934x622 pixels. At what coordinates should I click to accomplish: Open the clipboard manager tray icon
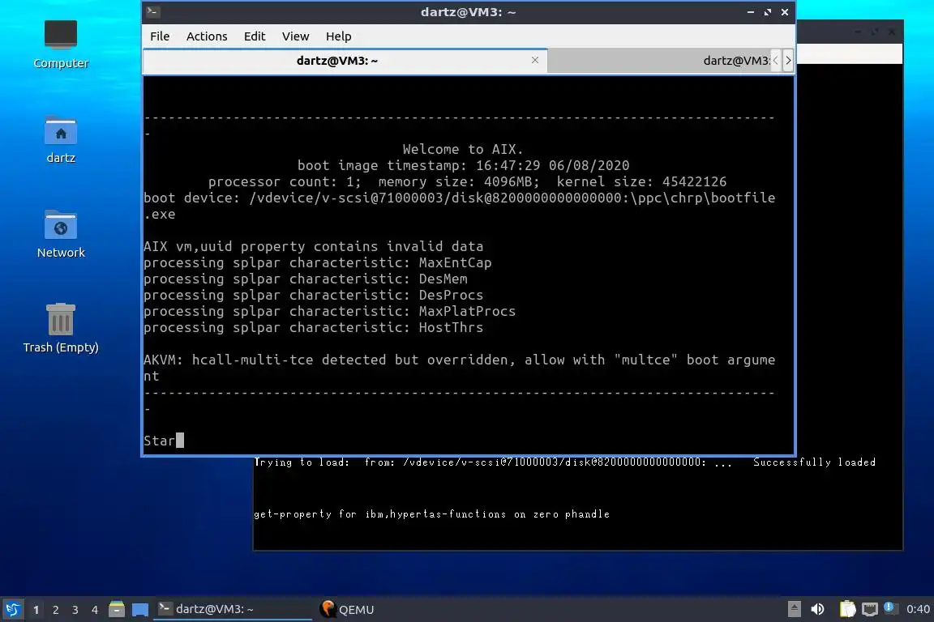point(847,609)
